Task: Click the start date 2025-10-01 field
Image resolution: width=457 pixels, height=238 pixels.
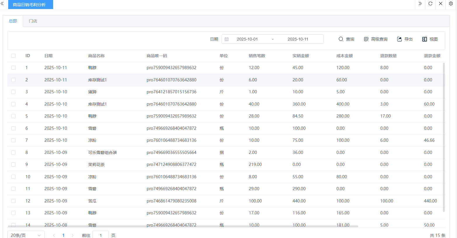Action: pos(247,39)
